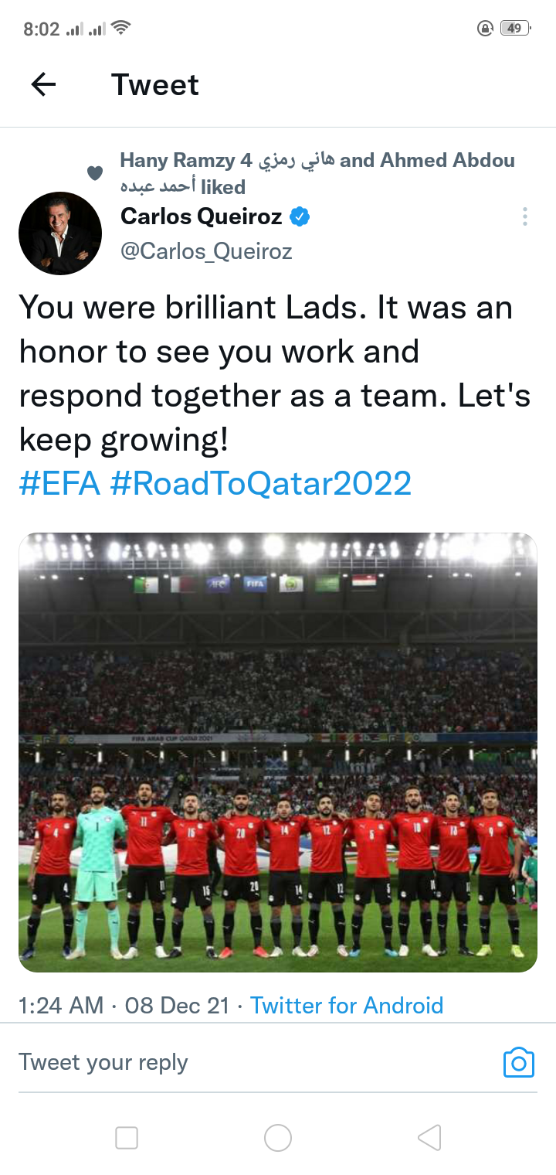Image resolution: width=556 pixels, height=1175 pixels.
Task: Tap the Carlos Queiroz display name
Action: pyautogui.click(x=202, y=217)
